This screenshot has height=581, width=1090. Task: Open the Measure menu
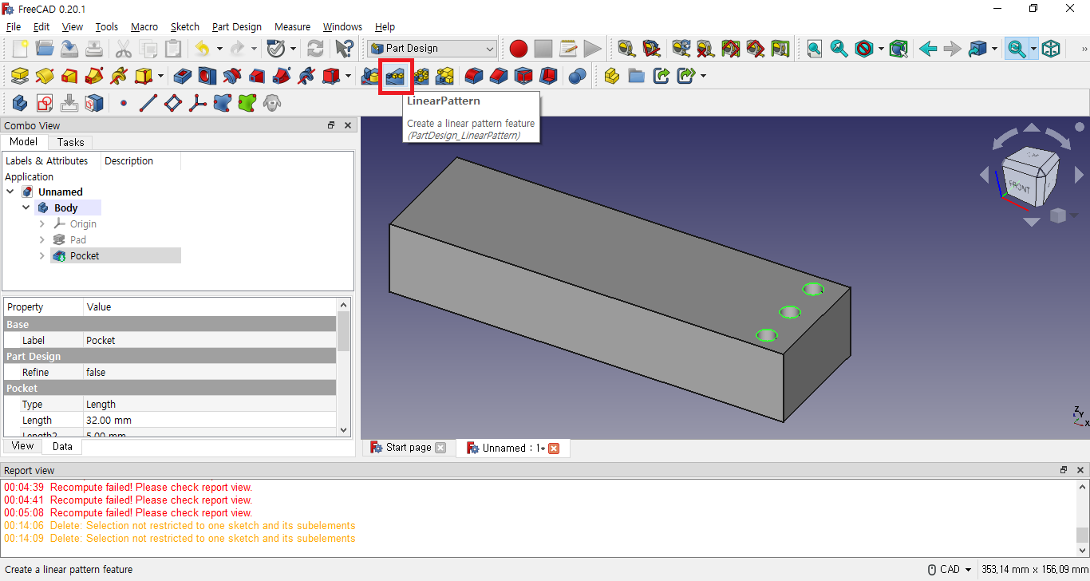pos(292,26)
